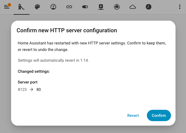Click the 'Settings will automatically revert' countdown text
The width and height of the screenshot is (186, 133).
tap(53, 60)
